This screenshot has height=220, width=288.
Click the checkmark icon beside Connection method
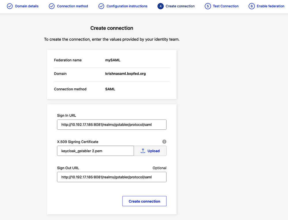click(x=52, y=6)
